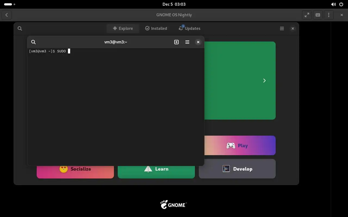Search apps in GNOME Software
The image size is (348, 217).
(20, 28)
